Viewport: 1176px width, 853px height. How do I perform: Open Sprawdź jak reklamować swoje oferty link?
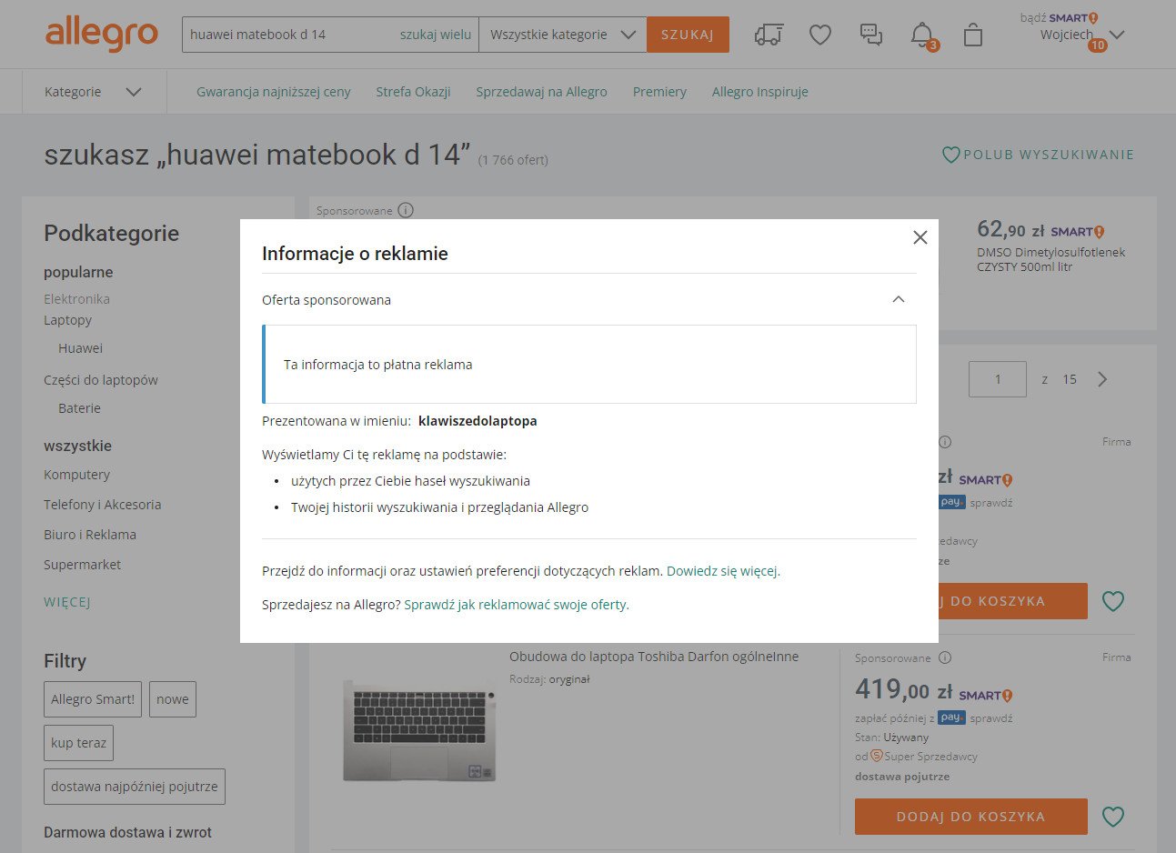516,604
